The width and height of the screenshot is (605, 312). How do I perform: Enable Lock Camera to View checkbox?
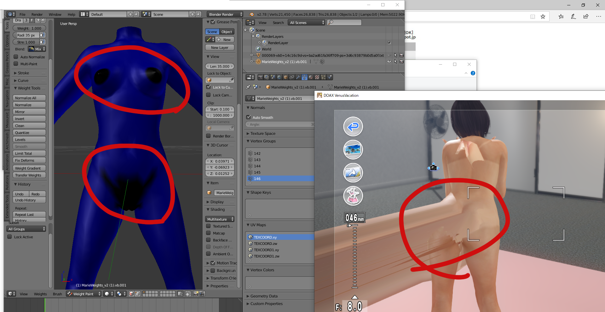(x=208, y=95)
